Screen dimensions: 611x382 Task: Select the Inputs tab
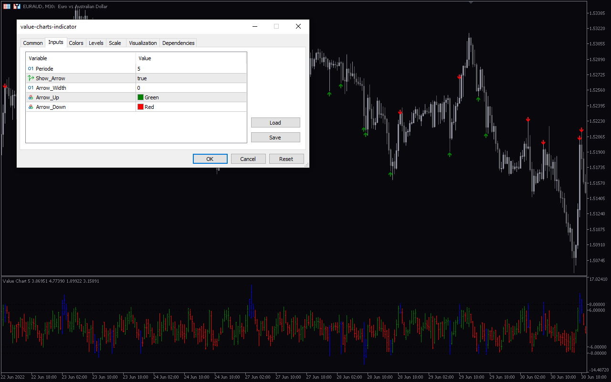tap(56, 42)
